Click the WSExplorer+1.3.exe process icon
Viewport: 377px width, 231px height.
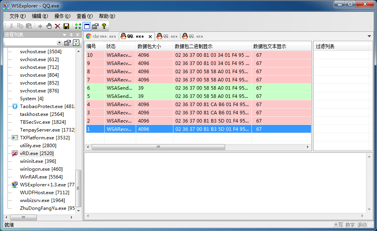click(15, 185)
